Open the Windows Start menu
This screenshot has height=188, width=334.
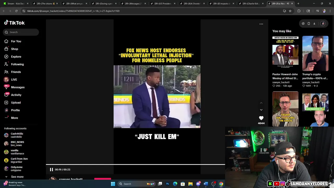pyautogui.click(x=113, y=184)
